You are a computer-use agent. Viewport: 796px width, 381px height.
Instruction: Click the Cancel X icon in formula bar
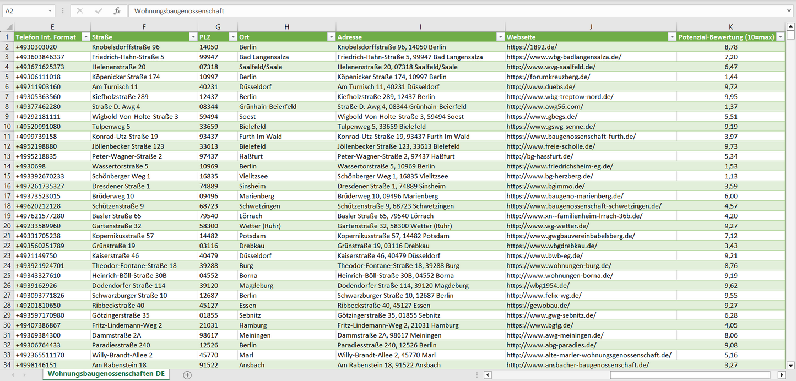(80, 11)
